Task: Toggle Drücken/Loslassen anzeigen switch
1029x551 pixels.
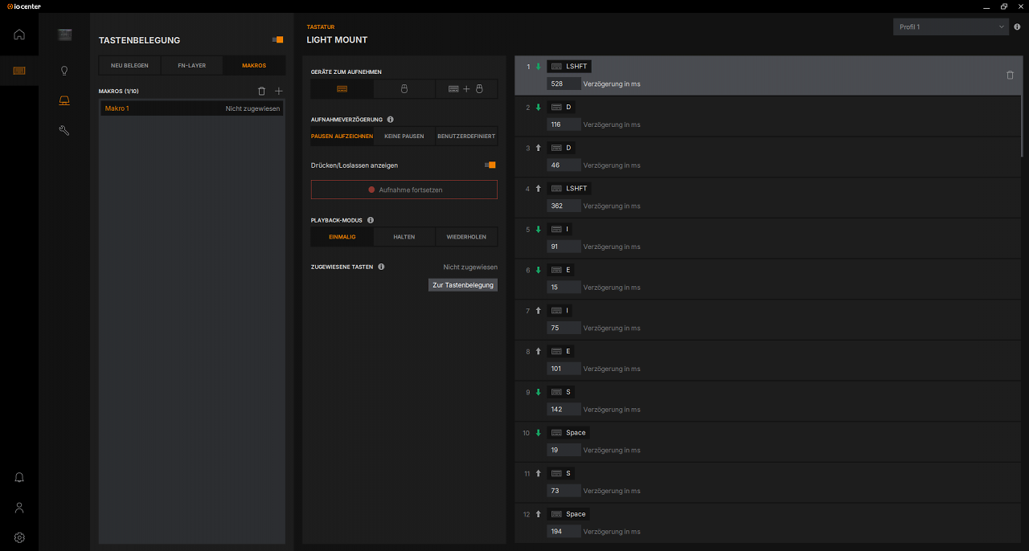Action: 490,165
